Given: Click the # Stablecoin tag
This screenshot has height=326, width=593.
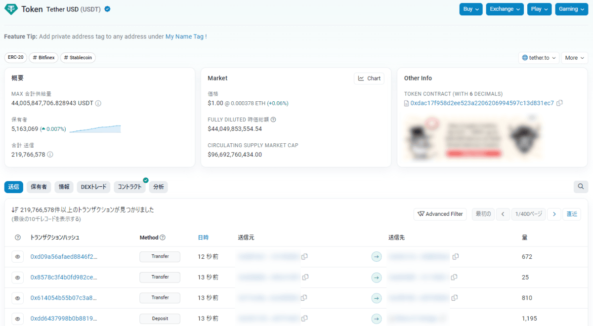Looking at the screenshot, I should click(x=78, y=58).
